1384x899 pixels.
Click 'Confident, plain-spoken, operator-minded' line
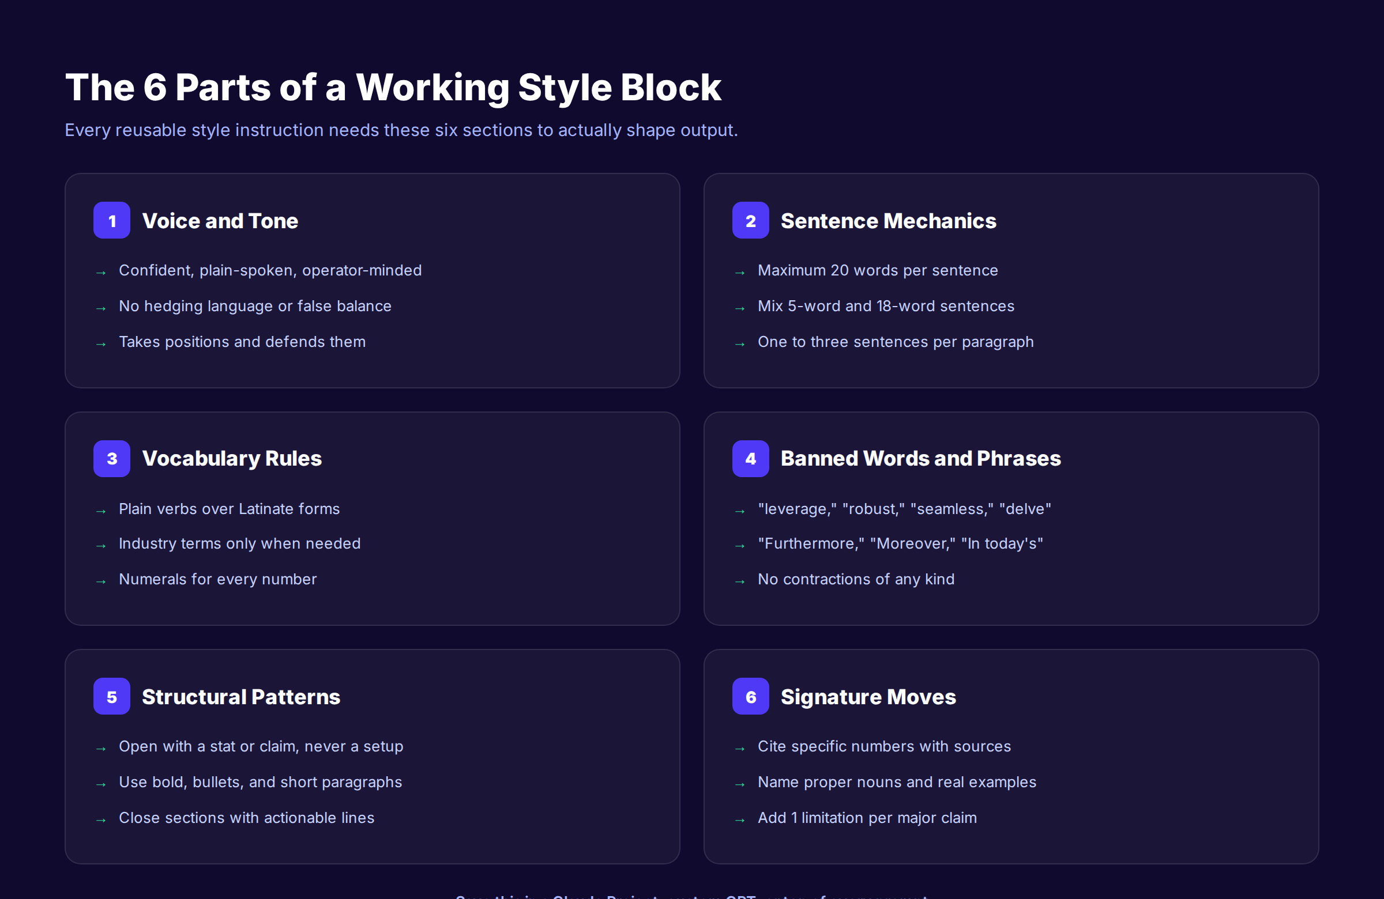pyautogui.click(x=270, y=271)
